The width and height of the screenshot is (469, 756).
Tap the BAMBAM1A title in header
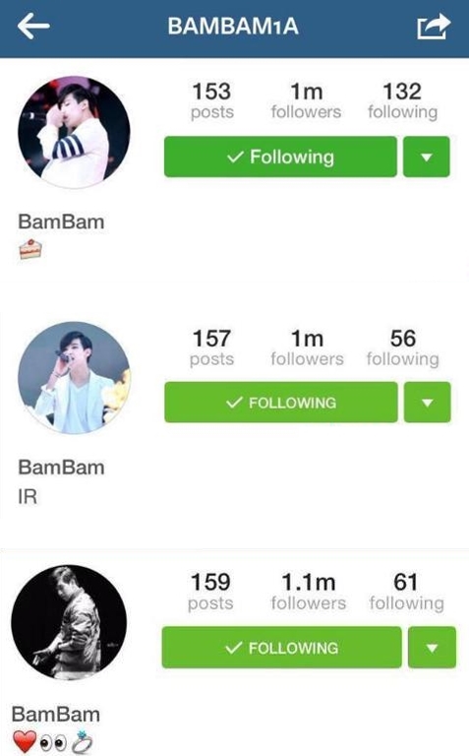pyautogui.click(x=233, y=26)
